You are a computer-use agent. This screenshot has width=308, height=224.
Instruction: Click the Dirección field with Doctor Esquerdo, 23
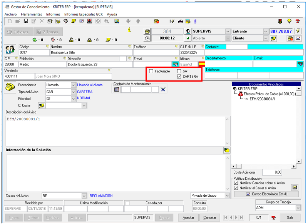[x=100, y=64]
